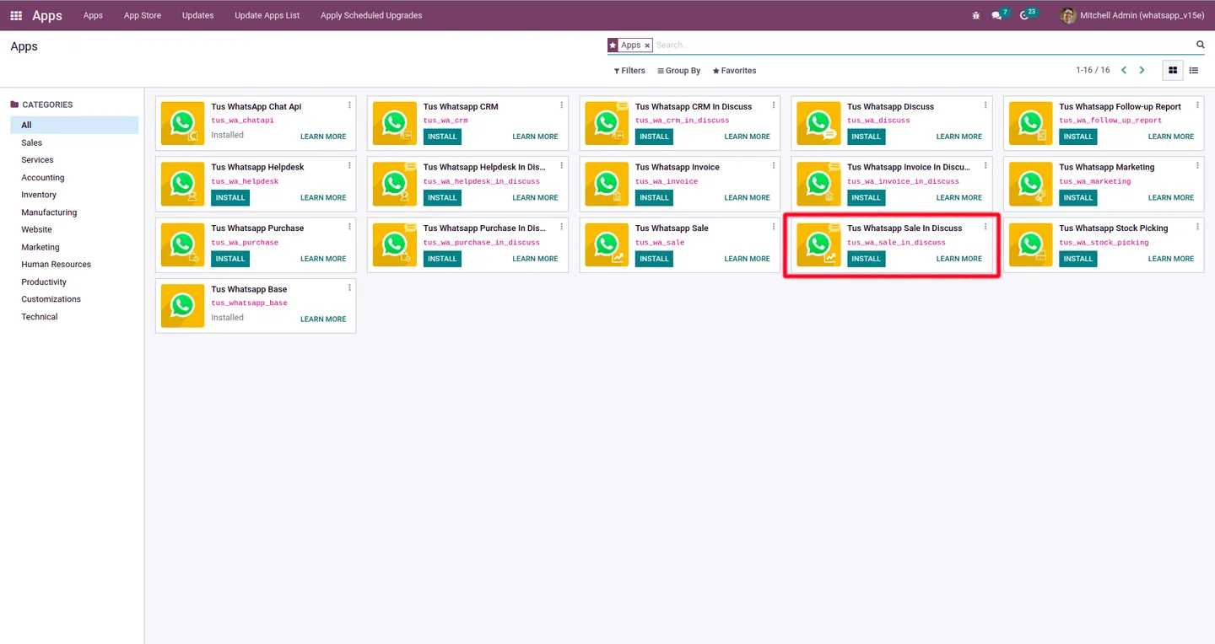The width and height of the screenshot is (1215, 644).
Task: Install Tus Whatsapp Sale In Discuss
Action: click(x=866, y=259)
